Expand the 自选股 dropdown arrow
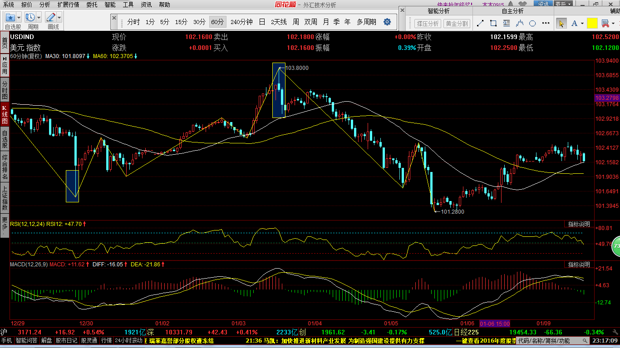Viewport: 620px width, 348px height. click(19, 18)
